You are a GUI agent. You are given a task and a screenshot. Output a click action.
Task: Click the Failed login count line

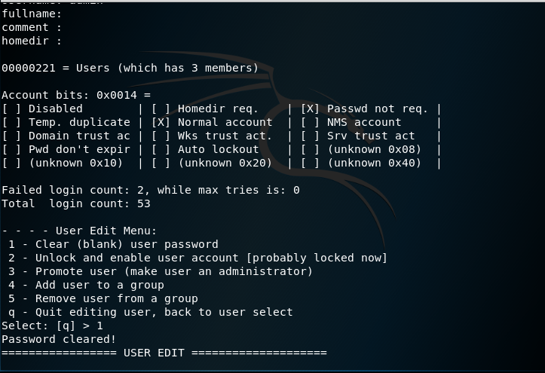(x=150, y=190)
